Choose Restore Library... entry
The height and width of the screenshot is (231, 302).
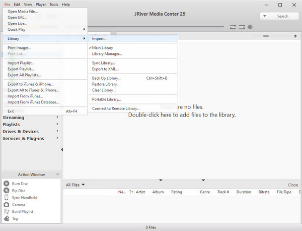click(x=133, y=84)
